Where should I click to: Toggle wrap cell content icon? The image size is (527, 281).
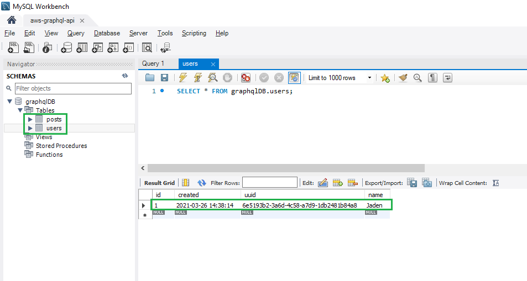tap(495, 183)
